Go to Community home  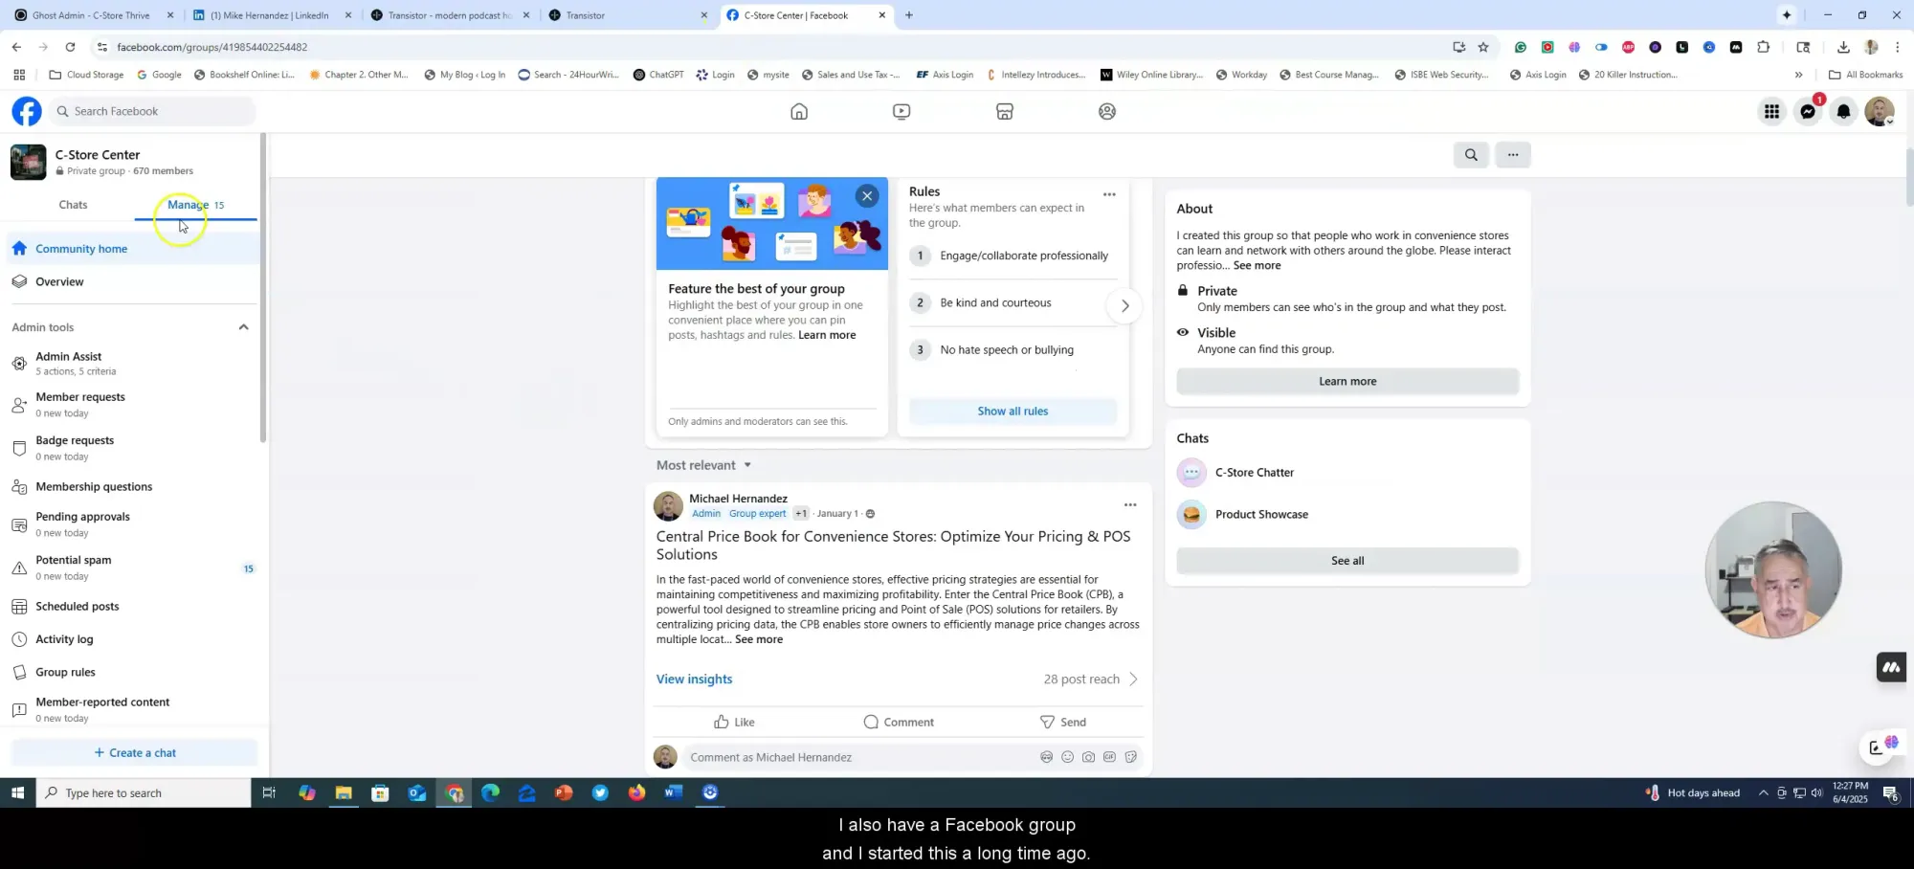[134, 249]
